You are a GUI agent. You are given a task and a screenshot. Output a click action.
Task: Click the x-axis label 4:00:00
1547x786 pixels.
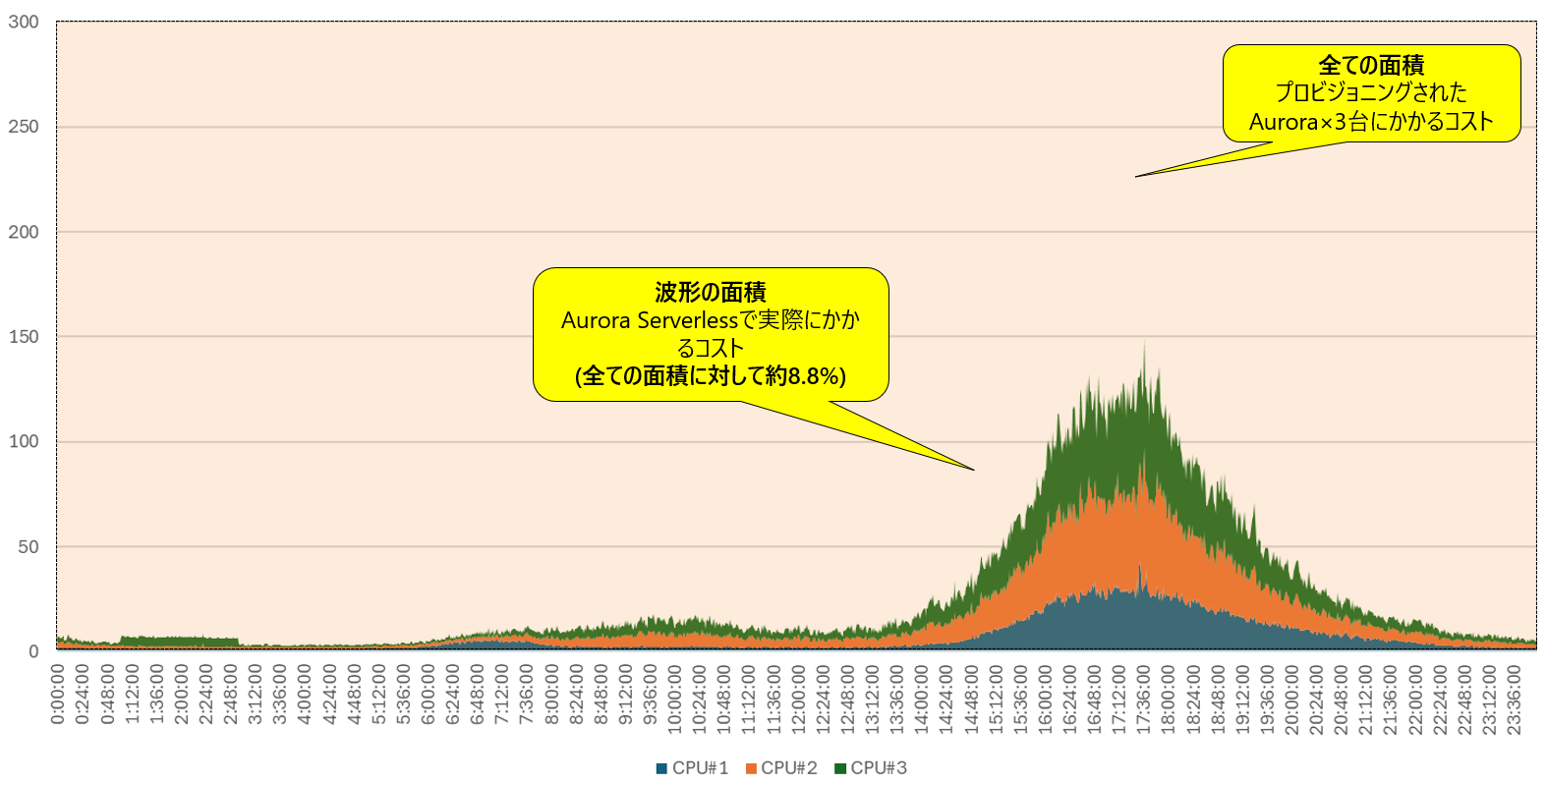click(305, 695)
